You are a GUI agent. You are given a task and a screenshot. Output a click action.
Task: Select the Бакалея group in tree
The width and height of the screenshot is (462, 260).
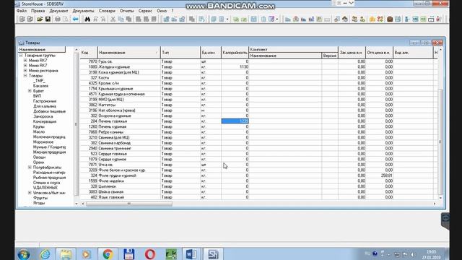(x=40, y=86)
